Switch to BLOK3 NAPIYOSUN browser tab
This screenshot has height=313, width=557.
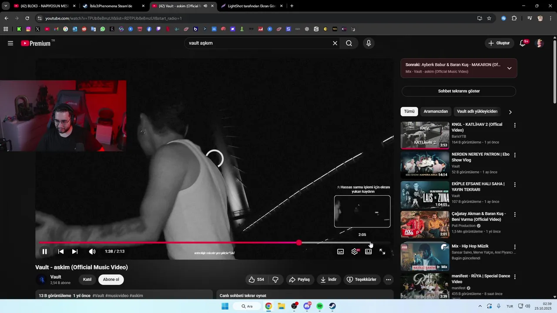[45, 6]
